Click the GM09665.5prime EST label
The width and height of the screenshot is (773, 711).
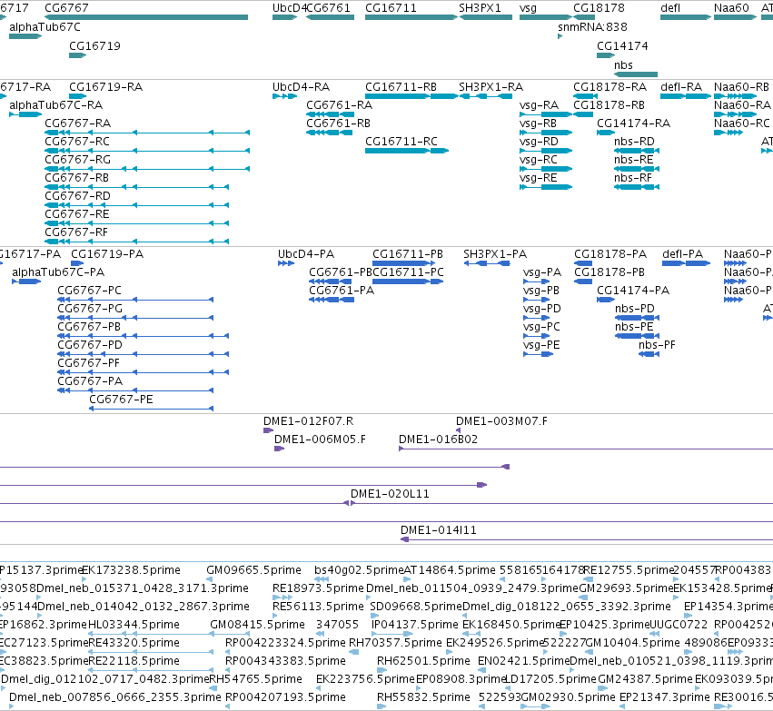[254, 570]
